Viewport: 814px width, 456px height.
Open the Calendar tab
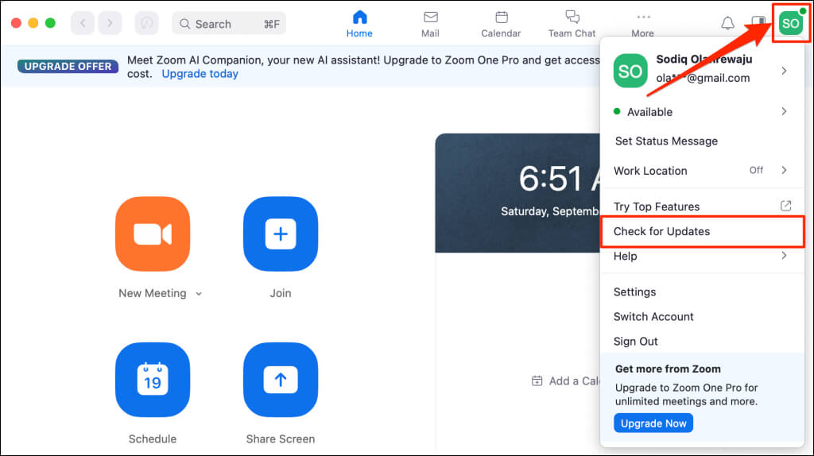tap(501, 24)
